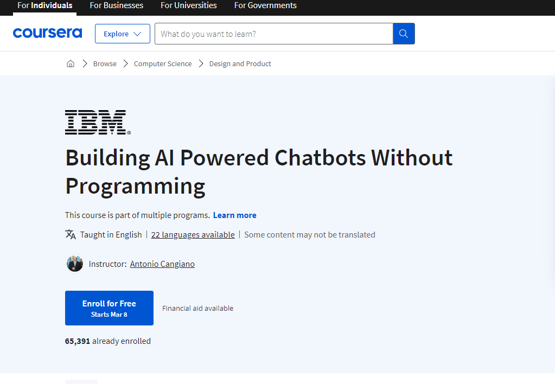Go to home via breadcrumb house icon
This screenshot has height=384, width=555.
point(71,63)
